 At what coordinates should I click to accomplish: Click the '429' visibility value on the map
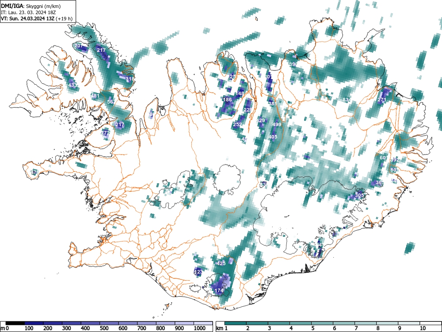pos(261,120)
